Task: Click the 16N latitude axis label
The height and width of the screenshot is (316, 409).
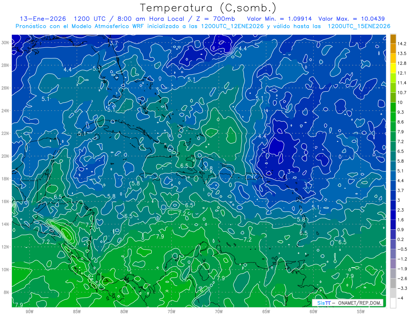Action: (x=6, y=201)
